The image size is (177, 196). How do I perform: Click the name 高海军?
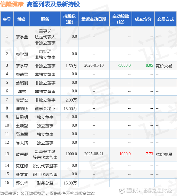click(x=22, y=134)
